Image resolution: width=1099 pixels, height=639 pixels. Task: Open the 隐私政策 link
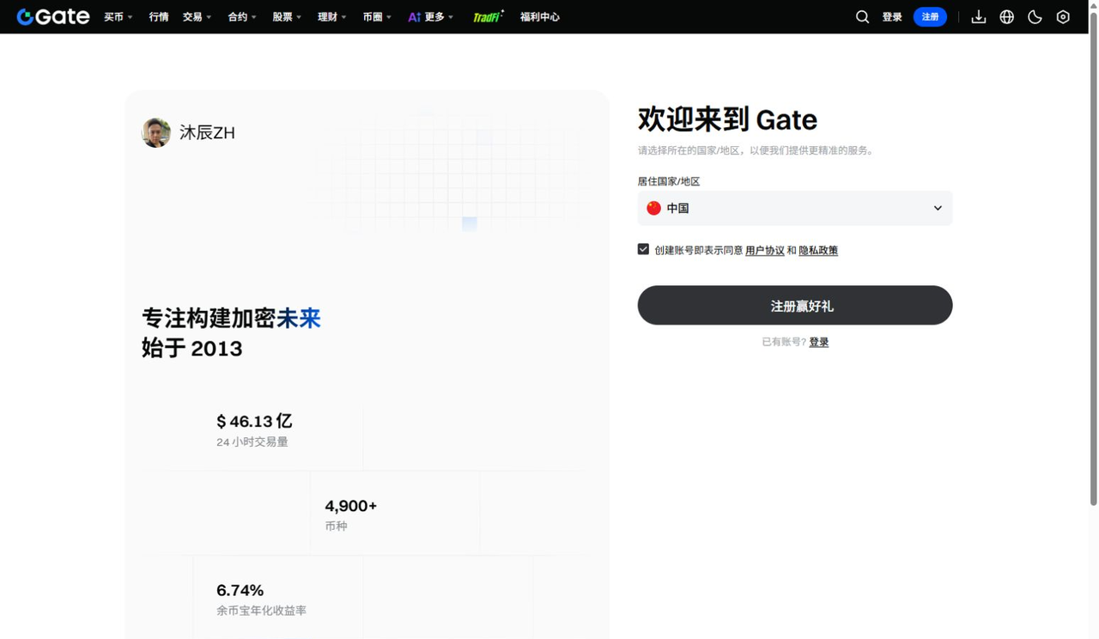818,251
